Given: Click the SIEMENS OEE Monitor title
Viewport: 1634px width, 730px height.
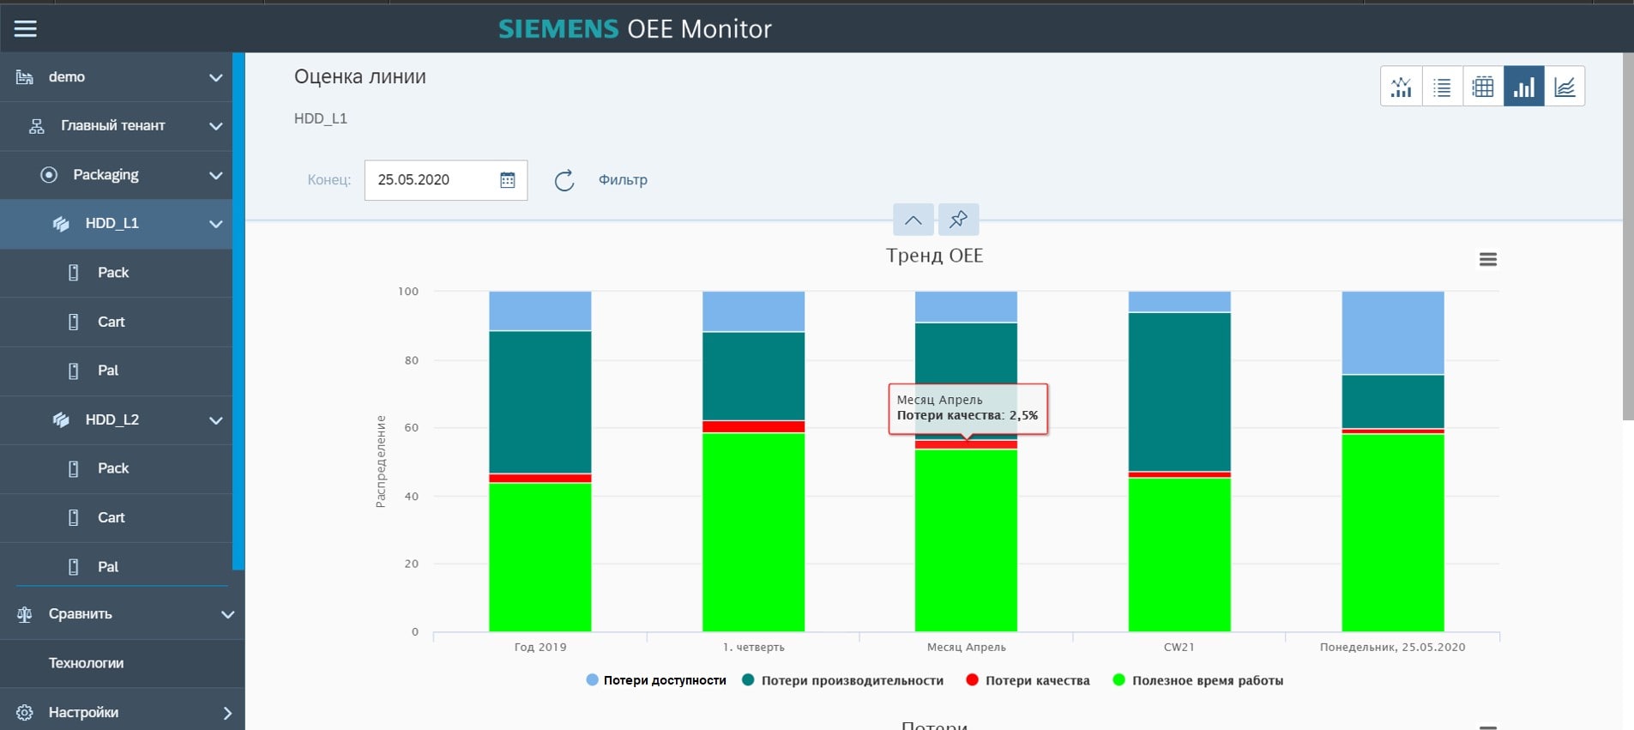Looking at the screenshot, I should [x=635, y=29].
